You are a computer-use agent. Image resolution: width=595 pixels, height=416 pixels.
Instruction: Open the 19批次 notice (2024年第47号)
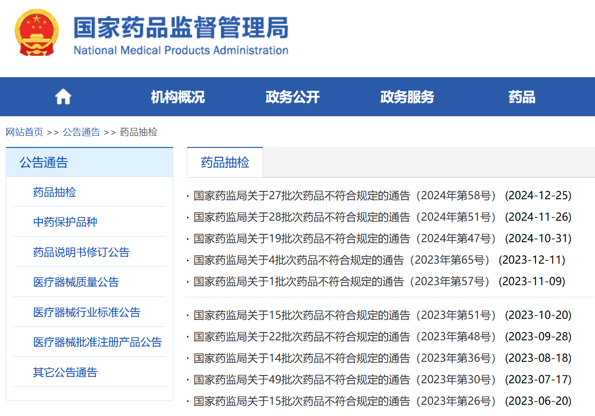click(x=345, y=239)
